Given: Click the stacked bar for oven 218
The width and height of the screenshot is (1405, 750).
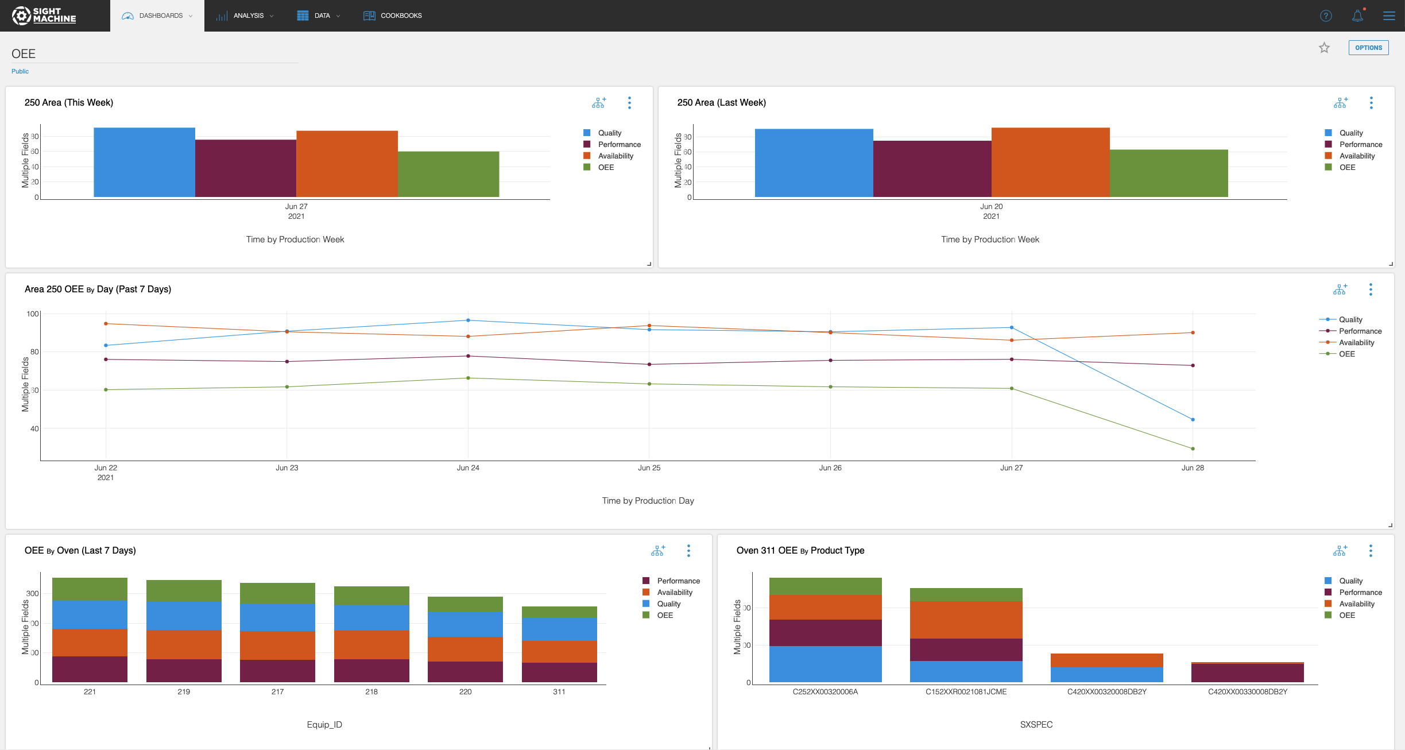Looking at the screenshot, I should (x=371, y=635).
